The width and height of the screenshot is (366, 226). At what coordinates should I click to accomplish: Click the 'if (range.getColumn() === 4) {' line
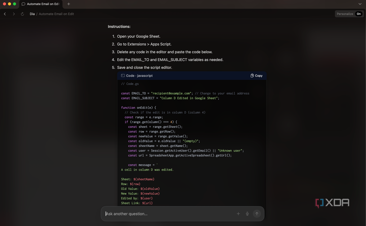point(151,122)
